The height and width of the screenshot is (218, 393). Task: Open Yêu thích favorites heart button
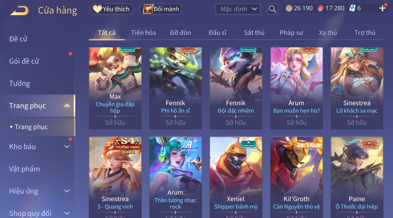point(112,9)
